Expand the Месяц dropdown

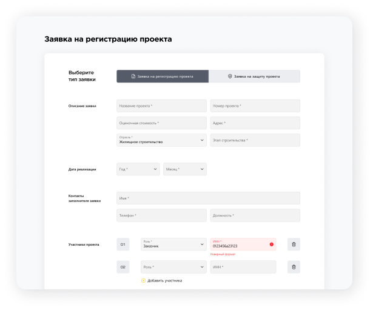(185, 169)
